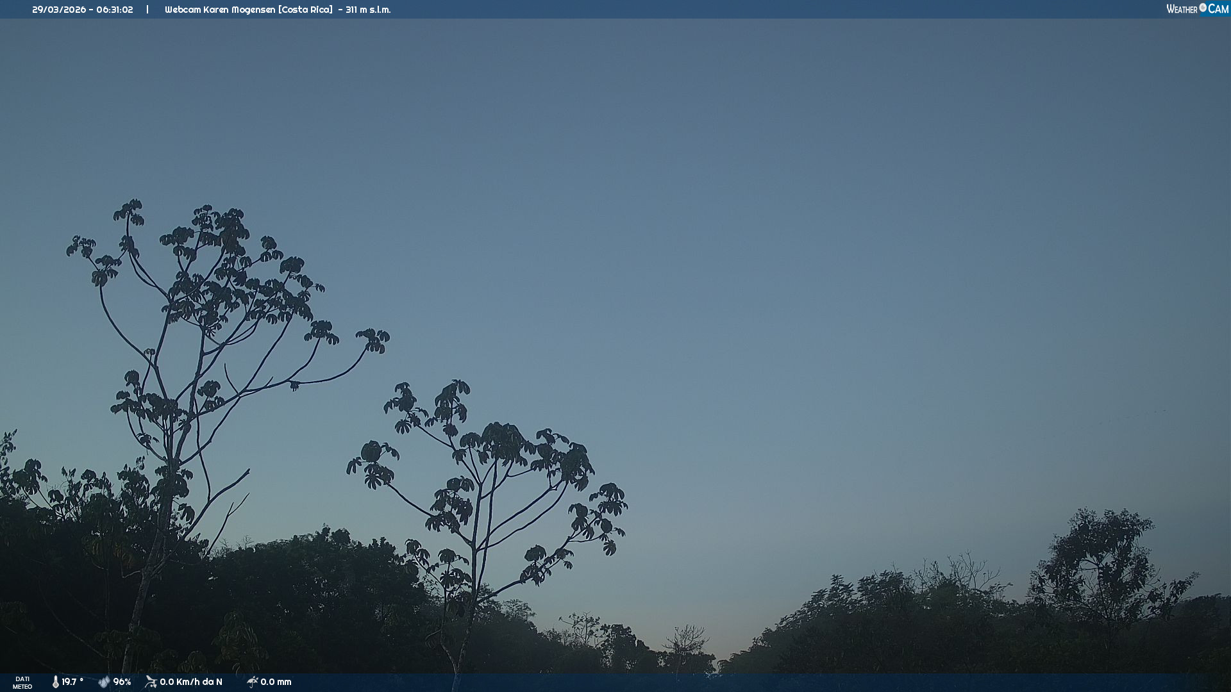Viewport: 1231px width, 692px height.
Task: Click the smaller center tree silhouette
Action: coord(487,487)
